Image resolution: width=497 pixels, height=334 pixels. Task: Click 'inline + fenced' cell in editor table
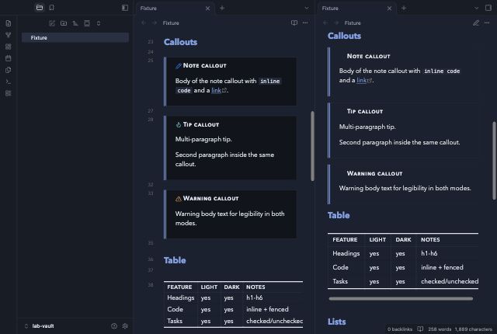267,309
